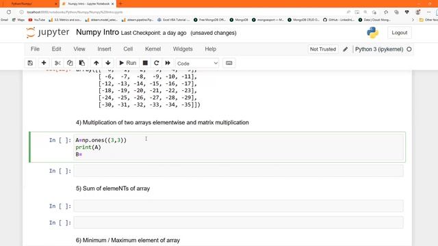Click the Logout button

coord(400,33)
